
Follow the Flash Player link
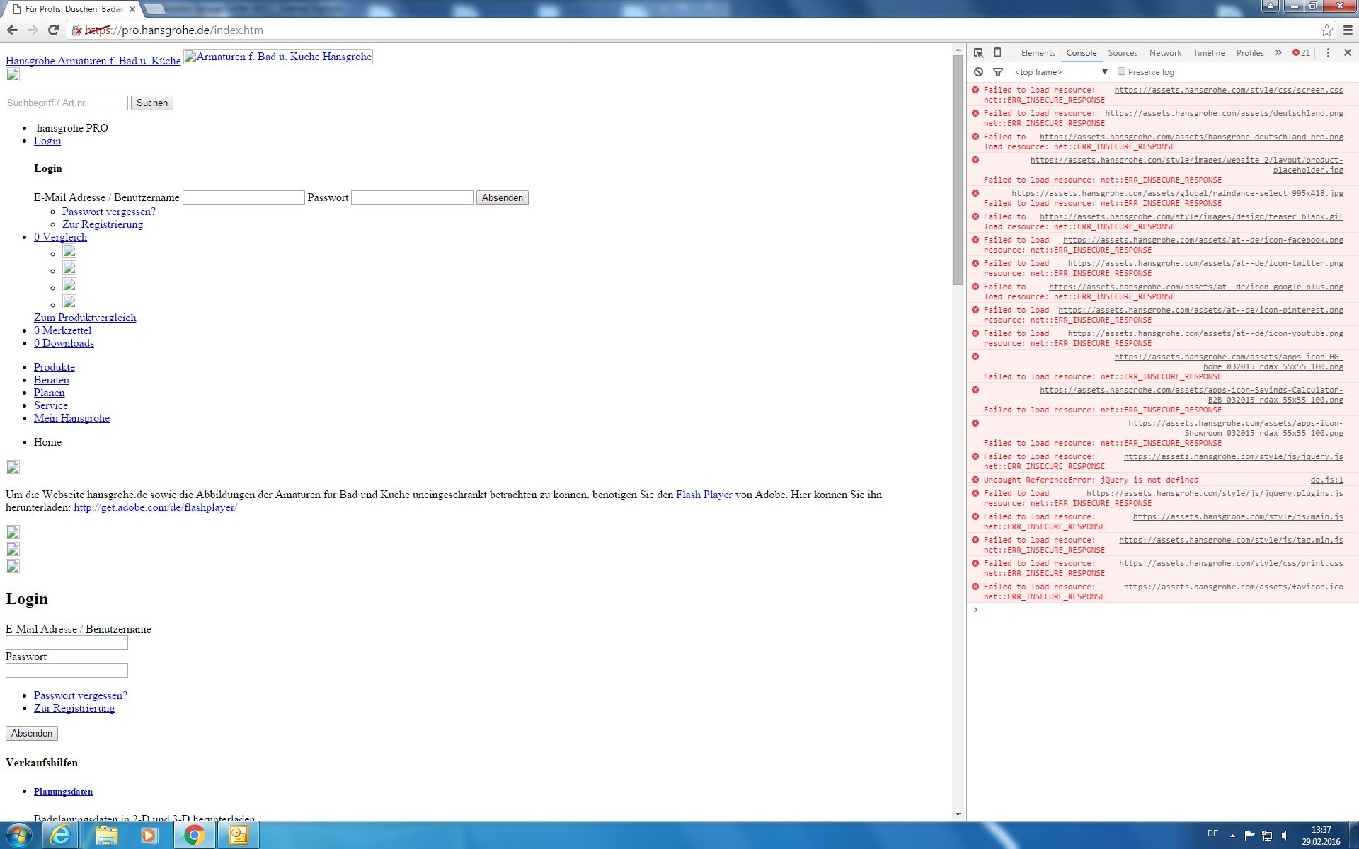[x=704, y=495]
